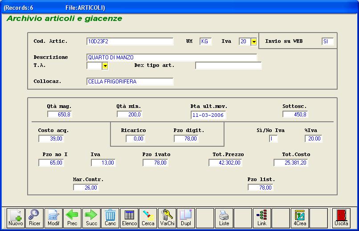Click the Iva field showing 20
The height and width of the screenshot is (231, 359).
(x=245, y=41)
